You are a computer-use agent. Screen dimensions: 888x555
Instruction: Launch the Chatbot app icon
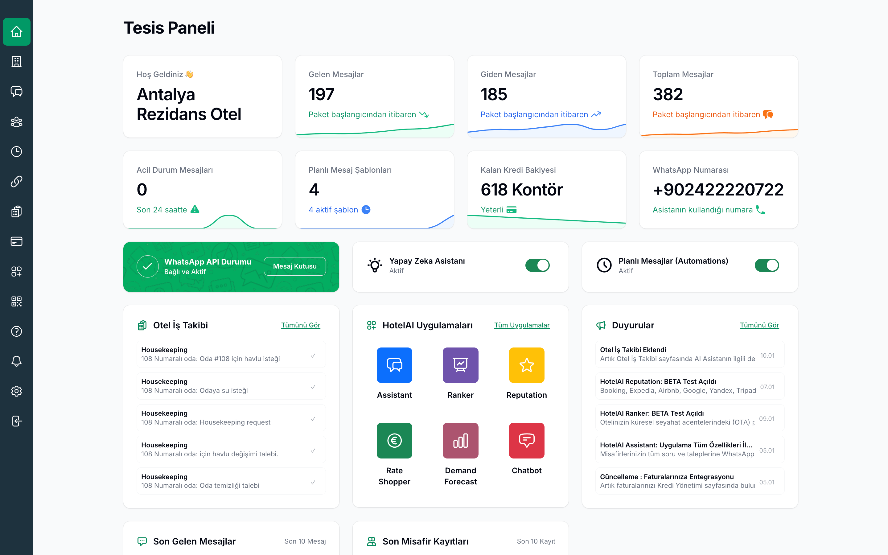(x=526, y=440)
